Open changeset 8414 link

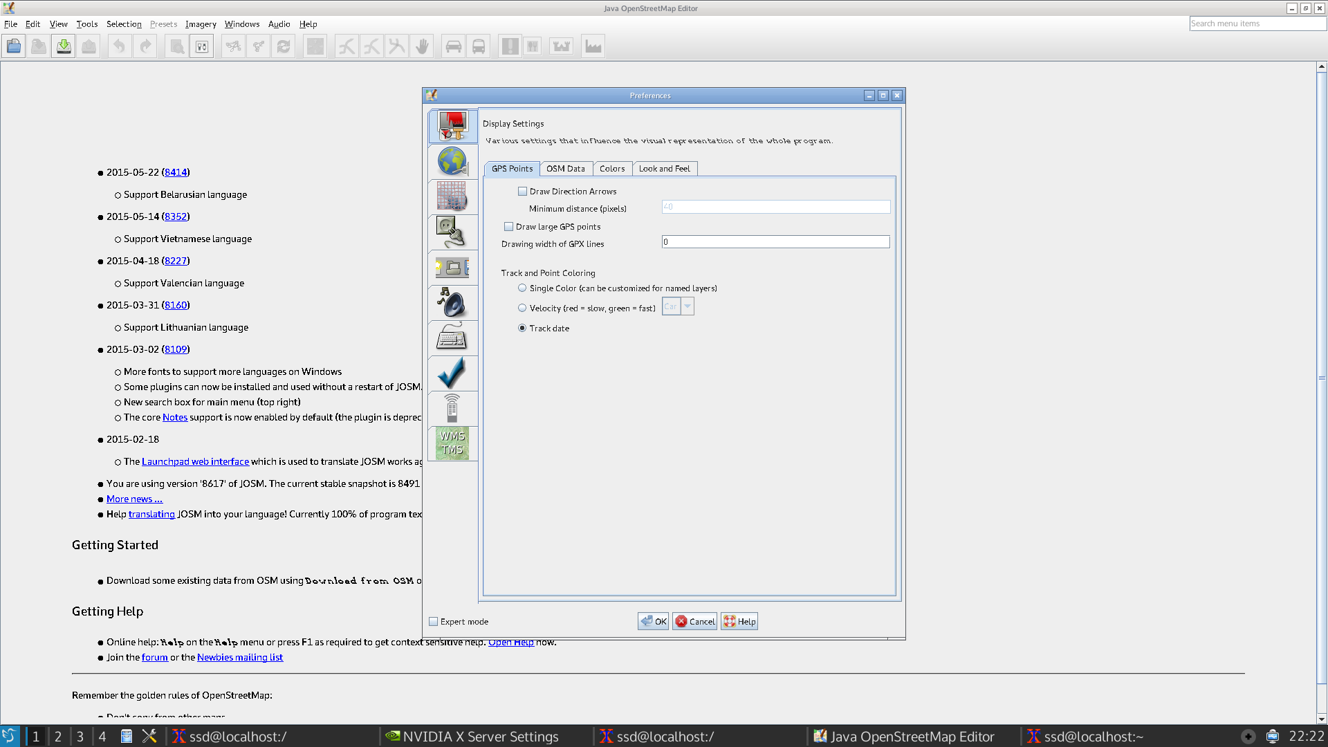(176, 172)
